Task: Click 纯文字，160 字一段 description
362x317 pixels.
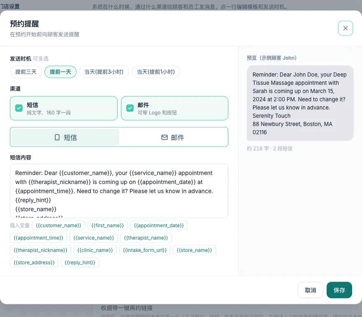Action: point(49,113)
